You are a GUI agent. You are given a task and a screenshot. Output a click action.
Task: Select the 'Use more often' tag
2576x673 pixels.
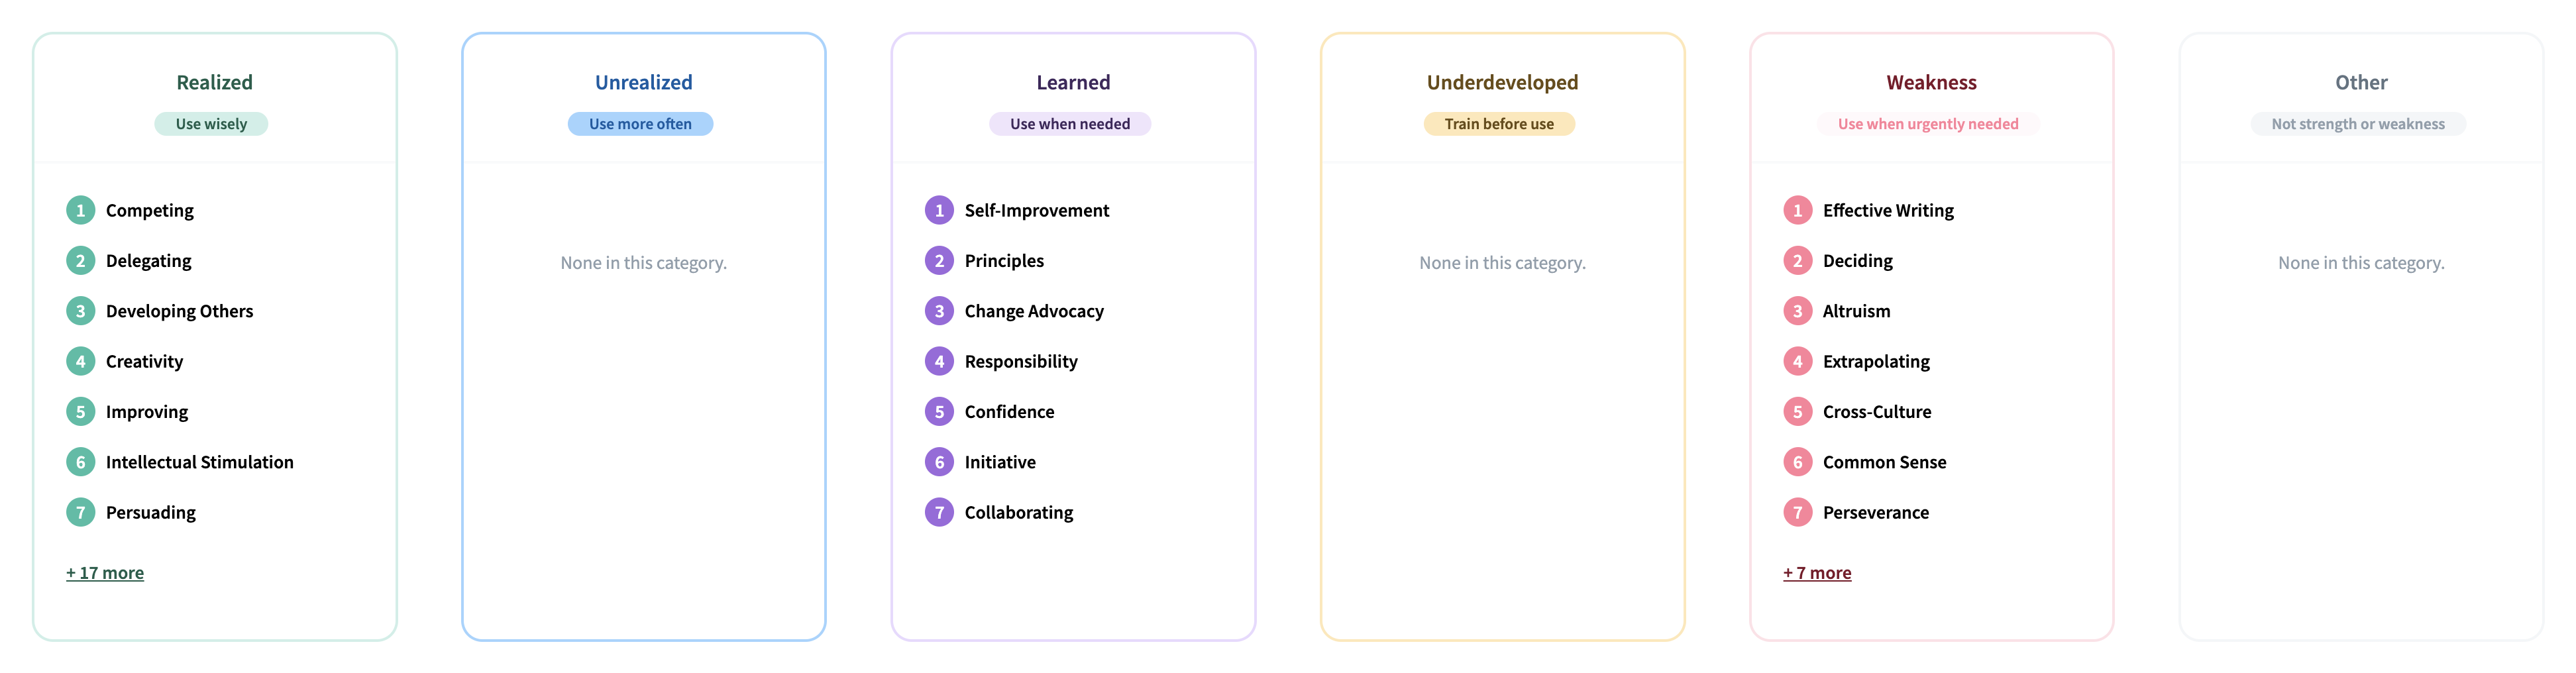(640, 124)
